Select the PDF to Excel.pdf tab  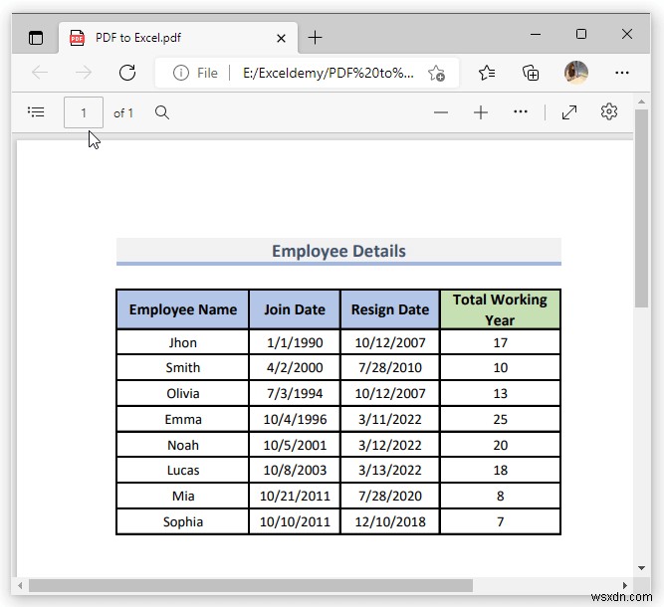(178, 38)
